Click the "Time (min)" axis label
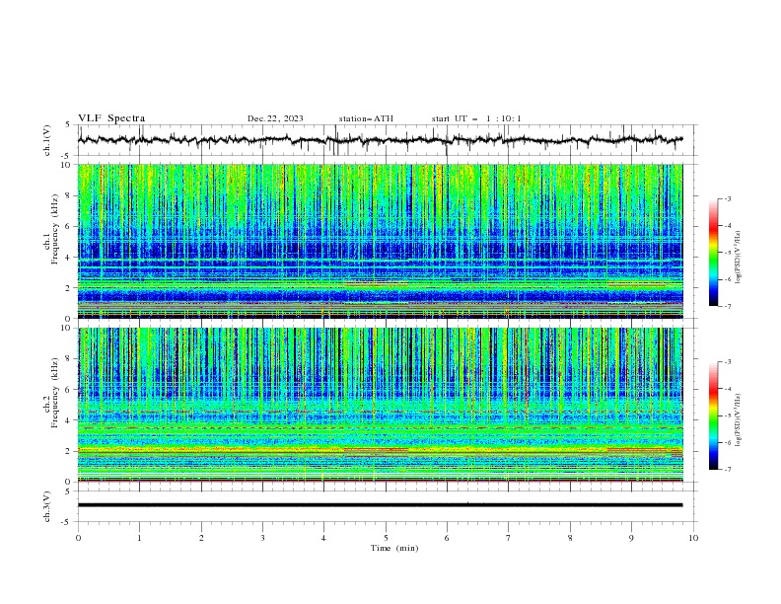This screenshot has height=604, width=781. [x=394, y=548]
